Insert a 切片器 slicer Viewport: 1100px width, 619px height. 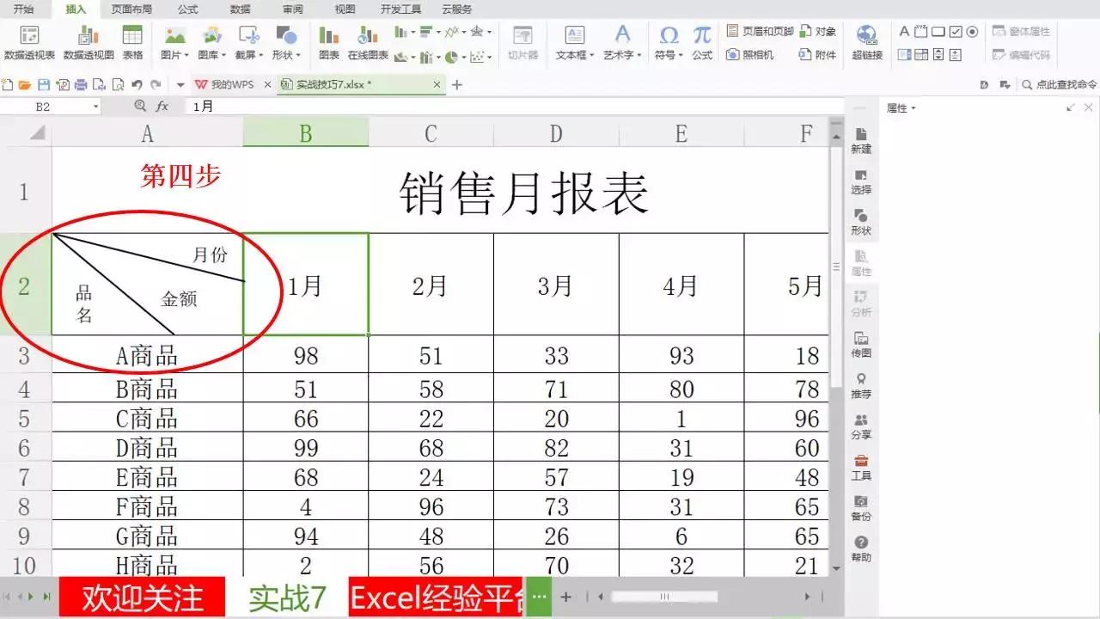click(x=522, y=41)
